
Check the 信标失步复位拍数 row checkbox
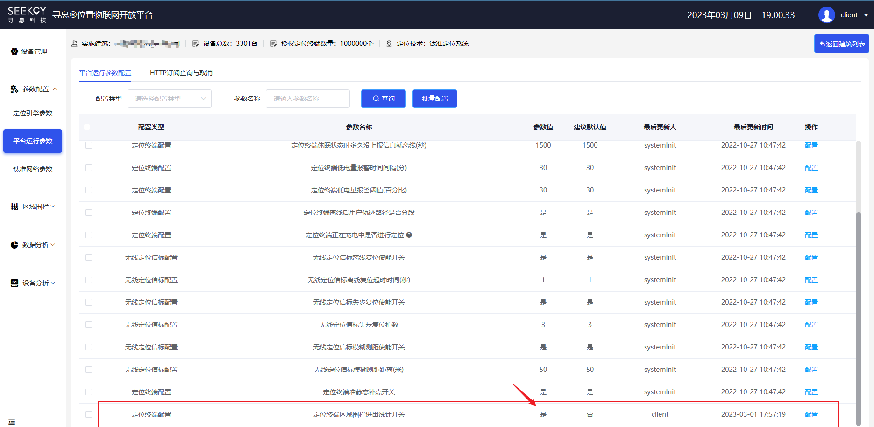[89, 325]
